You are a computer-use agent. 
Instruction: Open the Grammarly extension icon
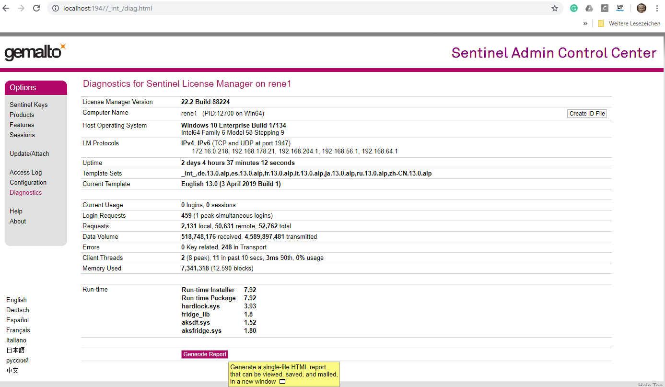pyautogui.click(x=573, y=8)
